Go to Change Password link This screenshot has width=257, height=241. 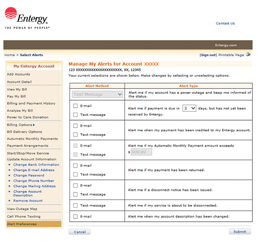(x=28, y=175)
